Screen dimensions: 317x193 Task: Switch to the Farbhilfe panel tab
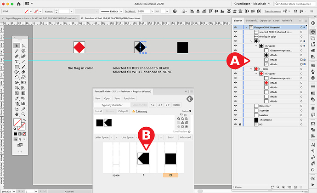pos(287,20)
